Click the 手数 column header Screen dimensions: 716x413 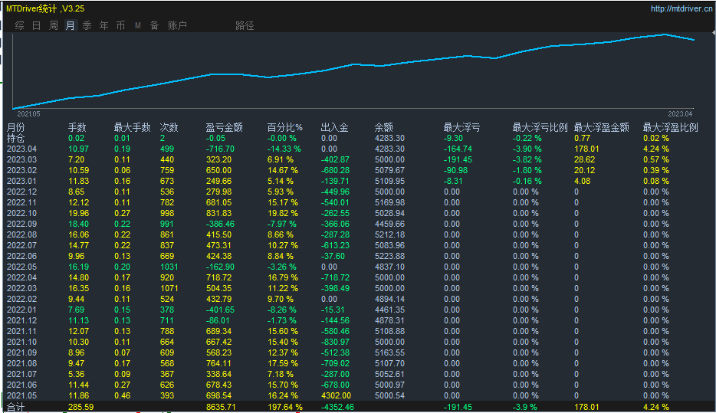tap(77, 127)
